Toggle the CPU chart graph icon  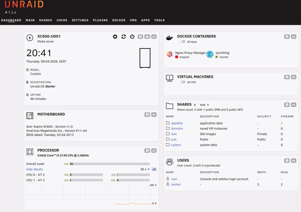coord(154,169)
